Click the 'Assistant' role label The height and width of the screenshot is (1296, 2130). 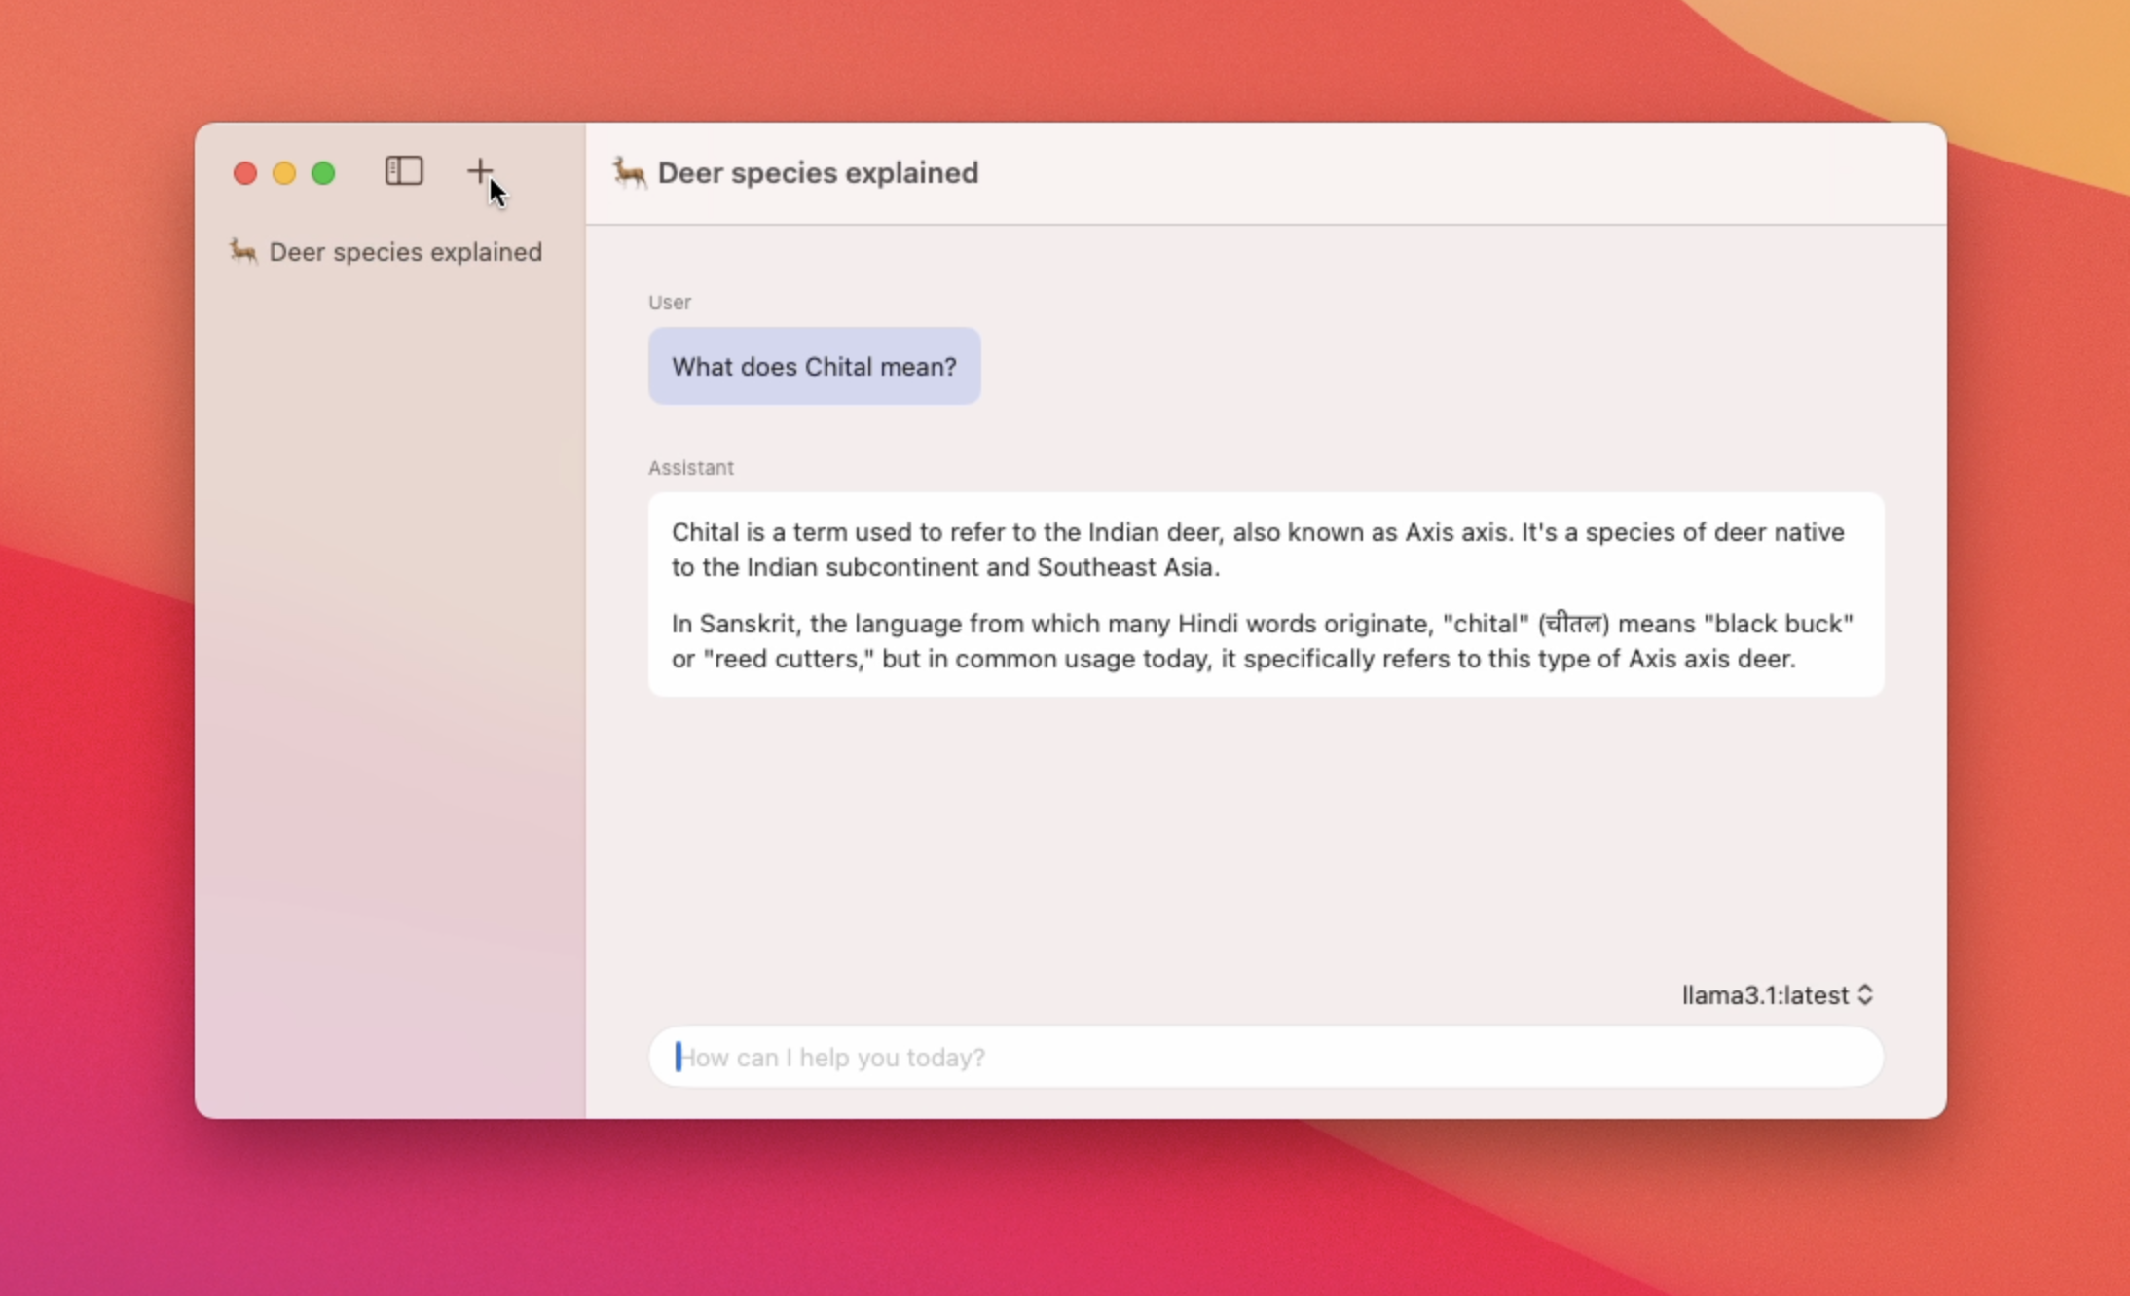691,468
